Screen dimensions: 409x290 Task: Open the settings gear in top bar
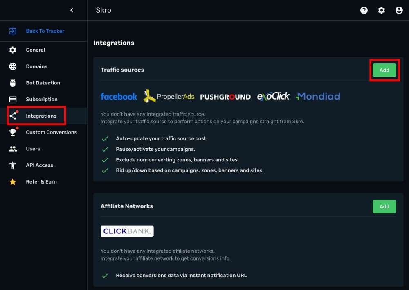pos(381,10)
